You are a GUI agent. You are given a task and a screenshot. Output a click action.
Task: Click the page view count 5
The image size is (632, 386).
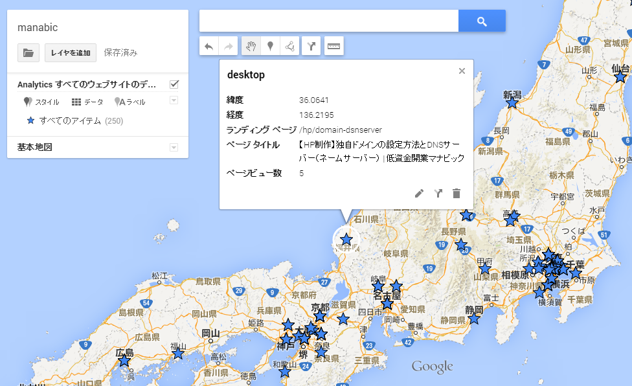tap(302, 174)
